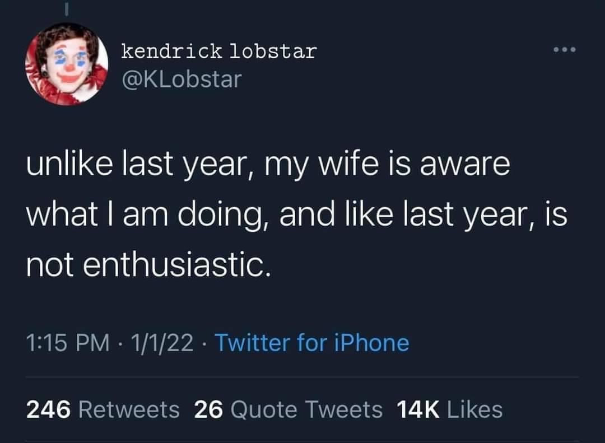Click the word wife in the tweet
The height and width of the screenshot is (443, 605).
(347, 164)
